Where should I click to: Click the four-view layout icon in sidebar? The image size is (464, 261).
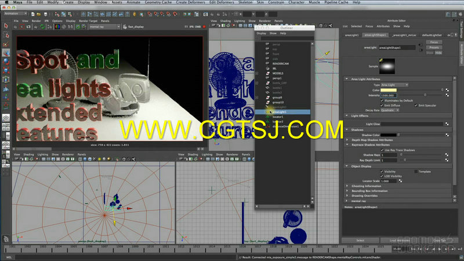click(x=6, y=127)
